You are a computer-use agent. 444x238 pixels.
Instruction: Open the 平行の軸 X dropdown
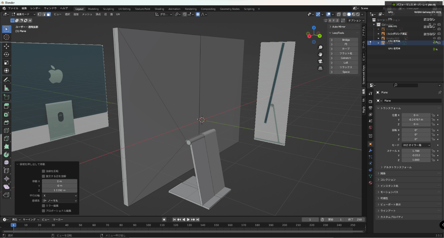[x=60, y=196]
